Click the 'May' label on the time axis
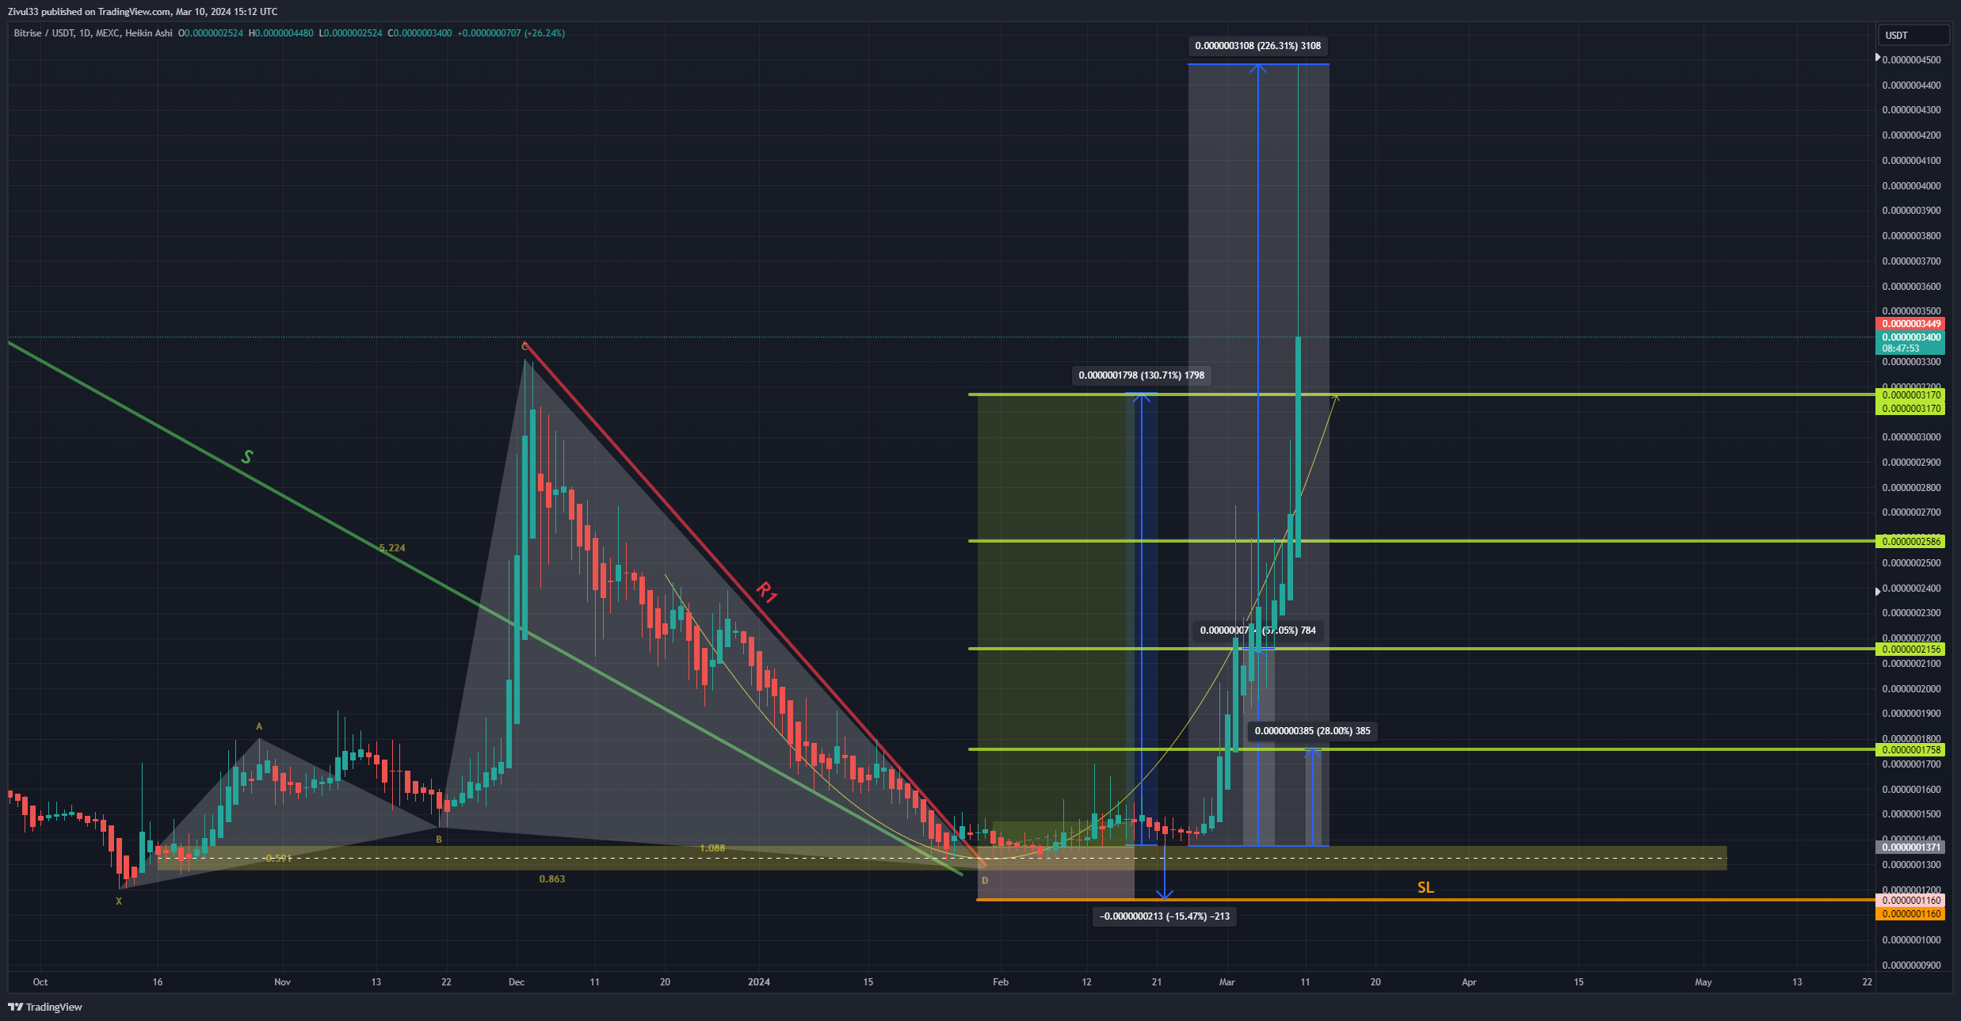This screenshot has height=1021, width=1961. pyautogui.click(x=1703, y=982)
